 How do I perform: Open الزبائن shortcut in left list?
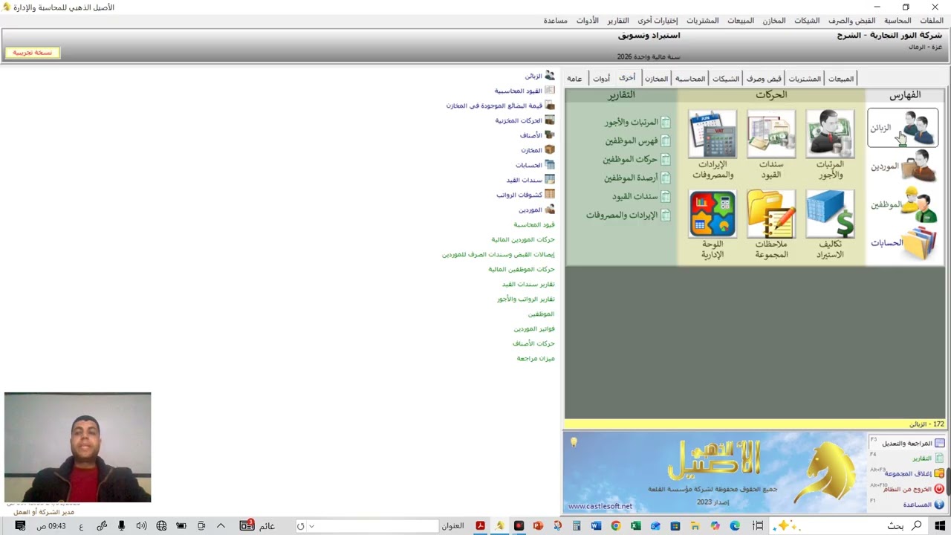[x=539, y=76]
